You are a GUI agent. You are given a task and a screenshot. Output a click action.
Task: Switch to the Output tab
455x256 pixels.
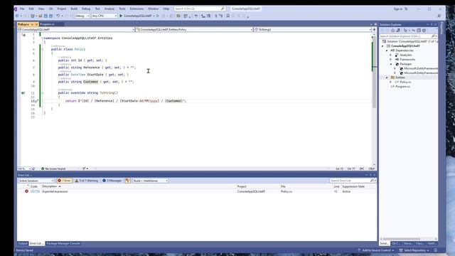tap(22, 243)
